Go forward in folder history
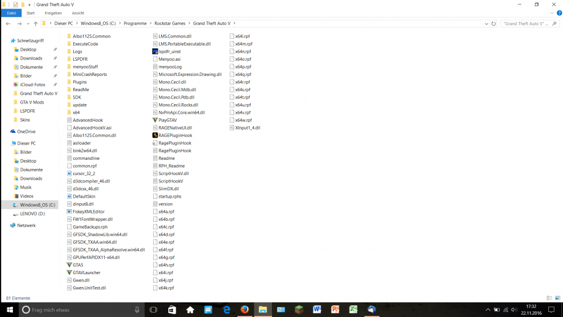This screenshot has width=563, height=317. (19, 24)
